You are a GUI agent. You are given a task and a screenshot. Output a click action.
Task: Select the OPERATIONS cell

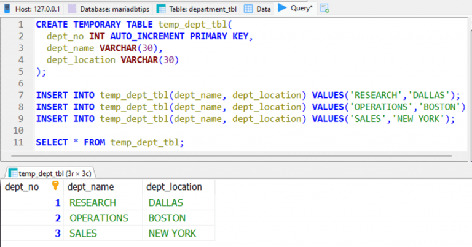point(103,218)
